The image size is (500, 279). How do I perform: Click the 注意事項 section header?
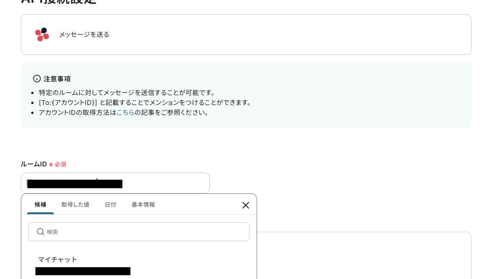(57, 79)
